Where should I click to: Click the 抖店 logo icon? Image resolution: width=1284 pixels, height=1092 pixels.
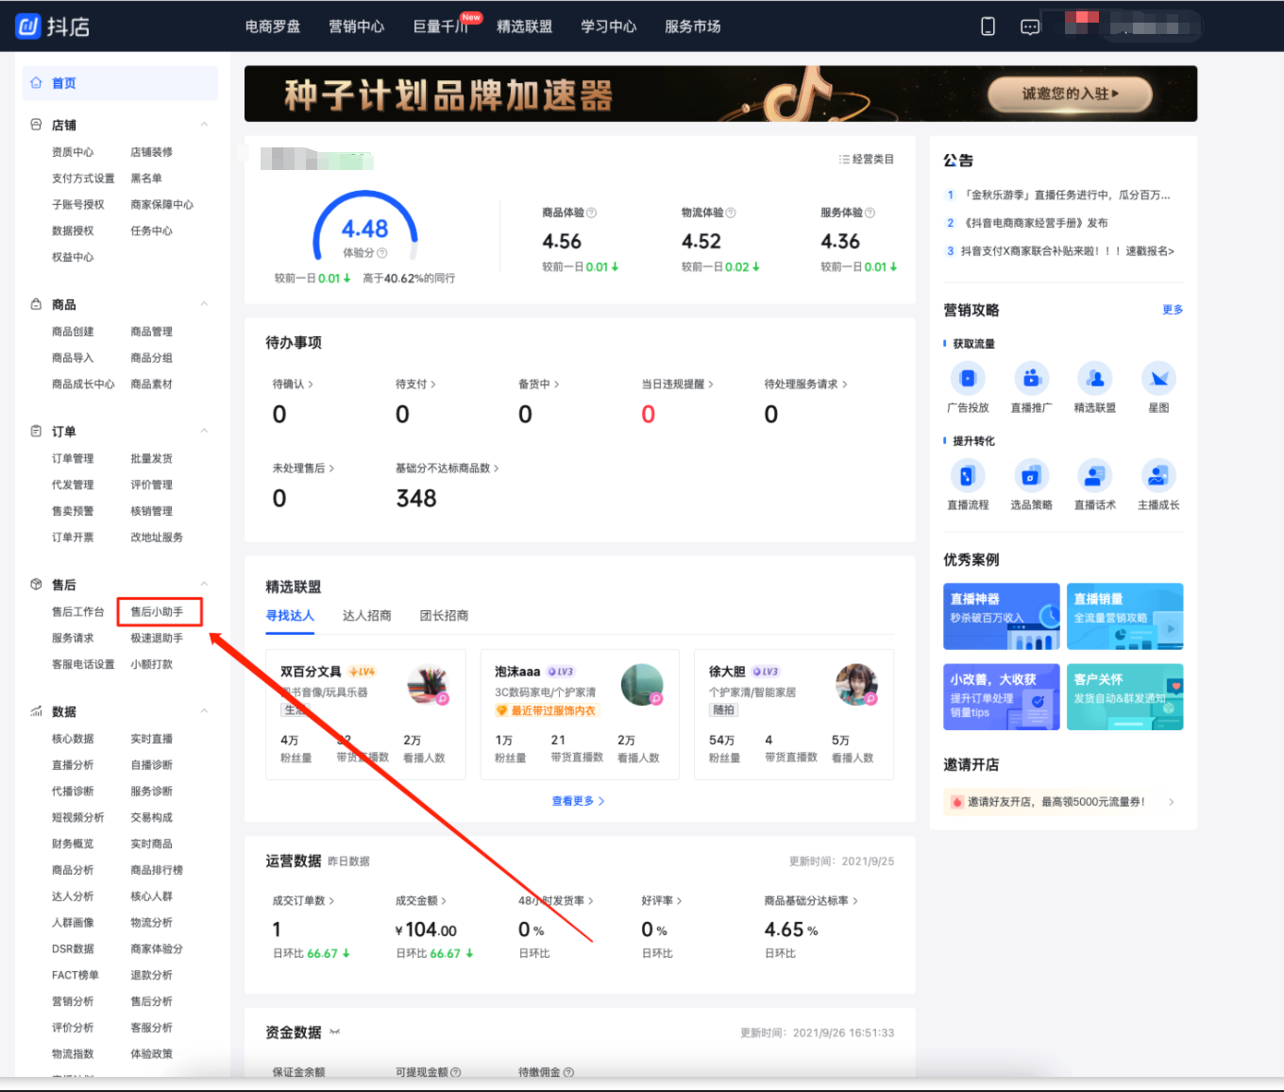point(28,26)
